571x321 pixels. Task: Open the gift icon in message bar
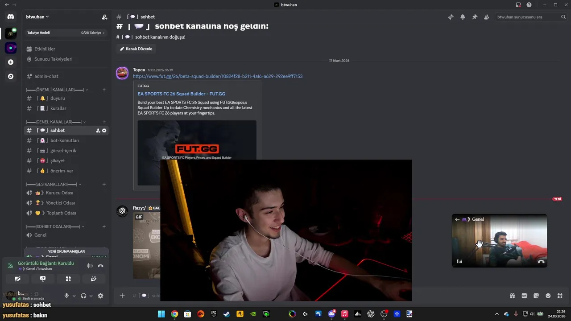[512, 296]
